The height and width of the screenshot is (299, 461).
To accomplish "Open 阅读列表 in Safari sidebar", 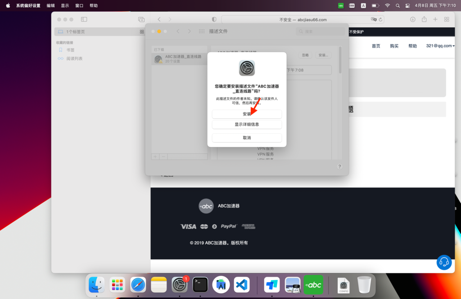I will (74, 58).
